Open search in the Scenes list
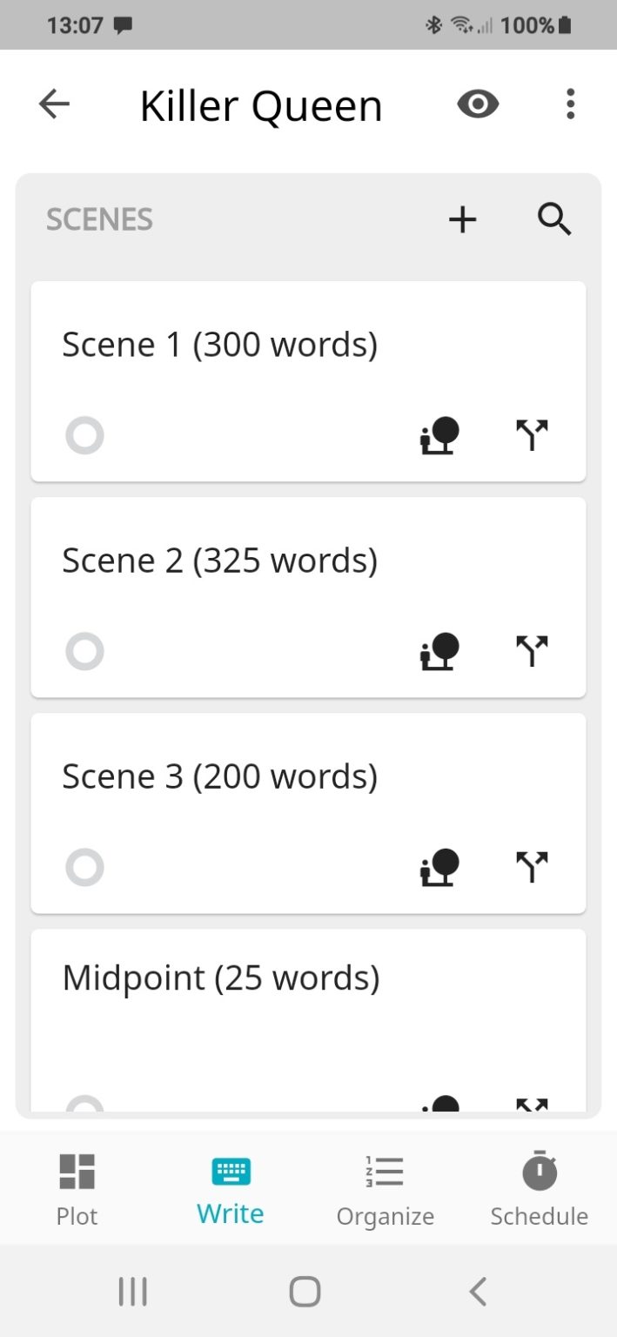 pyautogui.click(x=554, y=219)
